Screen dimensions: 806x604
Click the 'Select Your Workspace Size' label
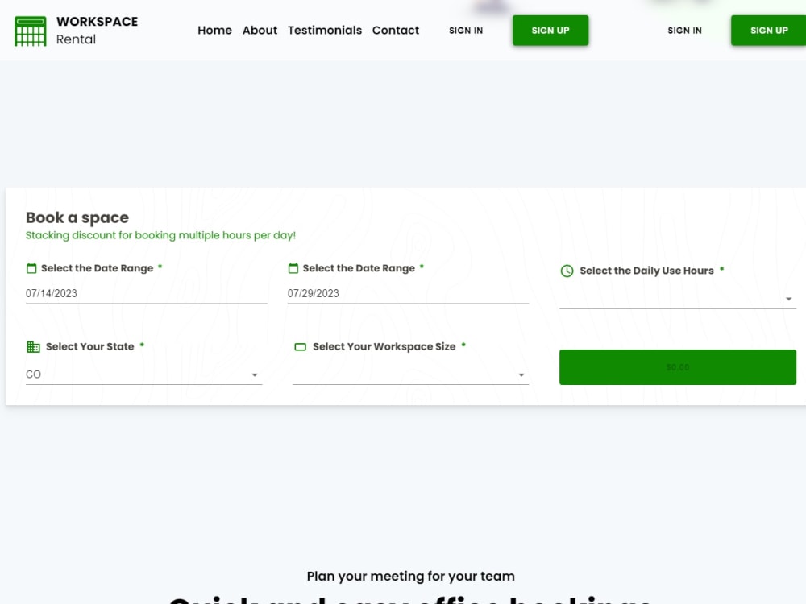point(384,346)
